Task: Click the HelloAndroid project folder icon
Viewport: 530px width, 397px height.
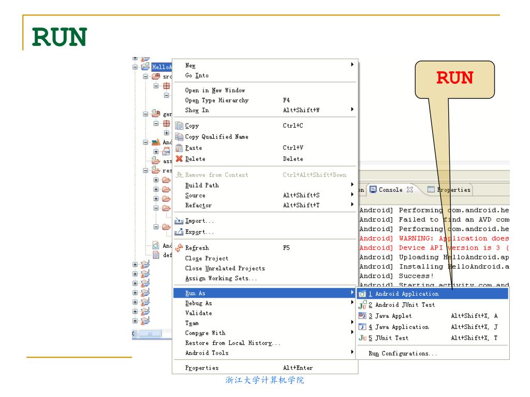Action: point(145,67)
